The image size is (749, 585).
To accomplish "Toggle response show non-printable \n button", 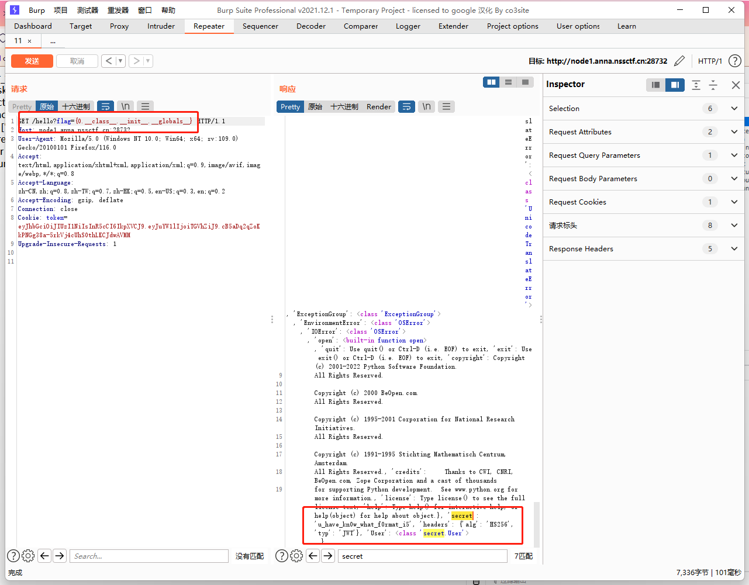I will pos(426,106).
